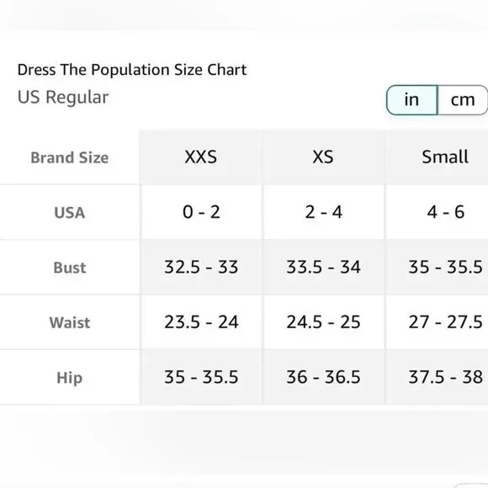Select the XS column header
Screen dimensions: 488x488
click(x=323, y=156)
